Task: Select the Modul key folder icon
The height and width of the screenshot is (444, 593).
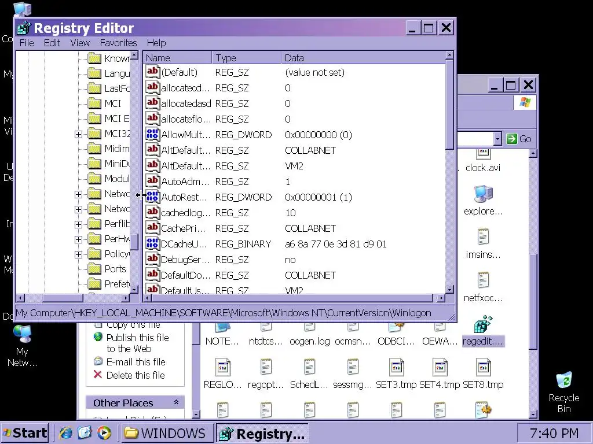Action: tap(94, 179)
